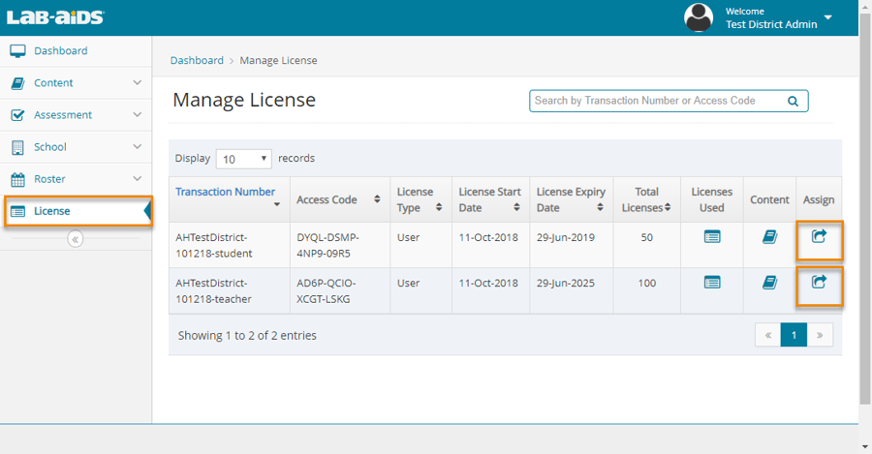872x454 pixels.
Task: Click the Assign icon for the teacher license
Action: click(x=819, y=283)
